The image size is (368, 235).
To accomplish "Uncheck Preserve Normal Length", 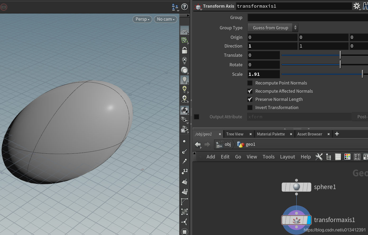I will pyautogui.click(x=250, y=99).
